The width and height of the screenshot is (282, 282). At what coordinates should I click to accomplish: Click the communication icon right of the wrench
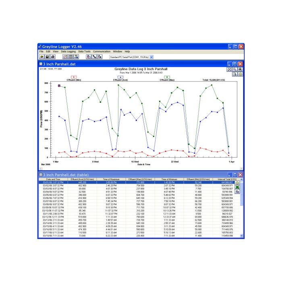(x=100, y=57)
